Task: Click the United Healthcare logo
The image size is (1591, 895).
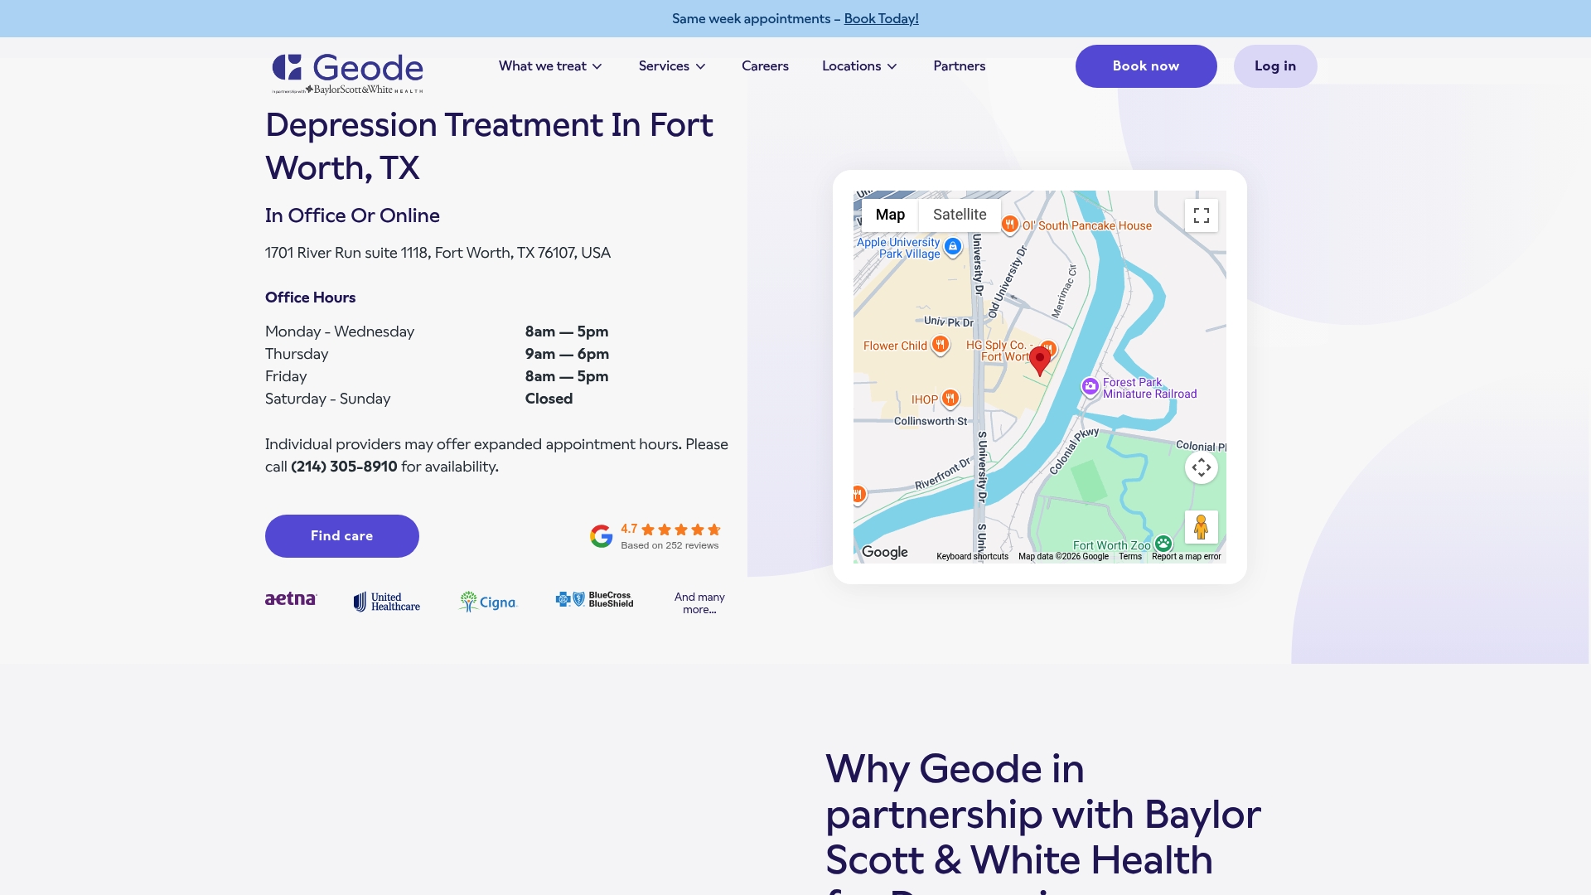Action: pyautogui.click(x=387, y=602)
